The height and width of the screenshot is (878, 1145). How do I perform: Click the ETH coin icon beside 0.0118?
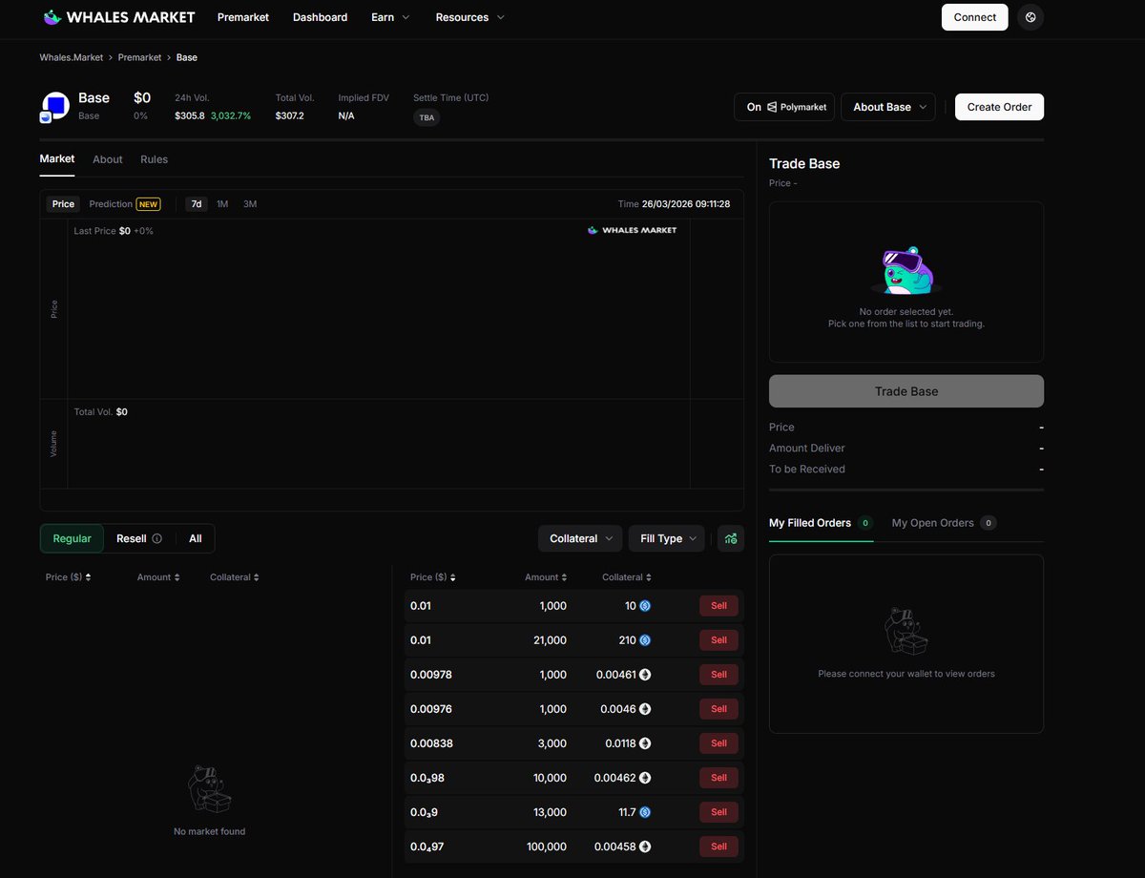645,743
